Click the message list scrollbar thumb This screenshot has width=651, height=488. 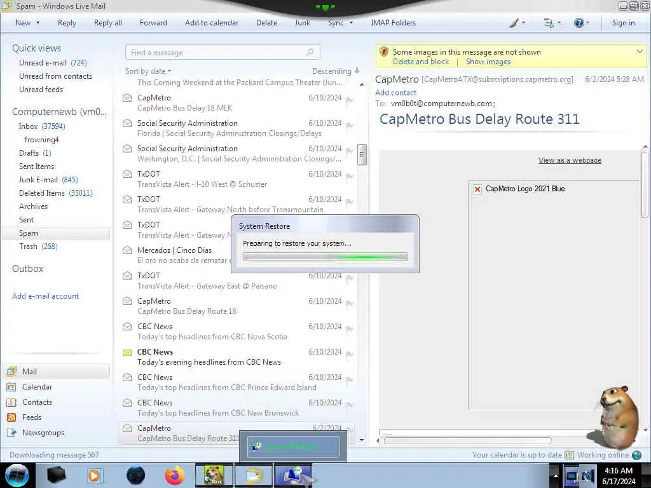pos(362,154)
